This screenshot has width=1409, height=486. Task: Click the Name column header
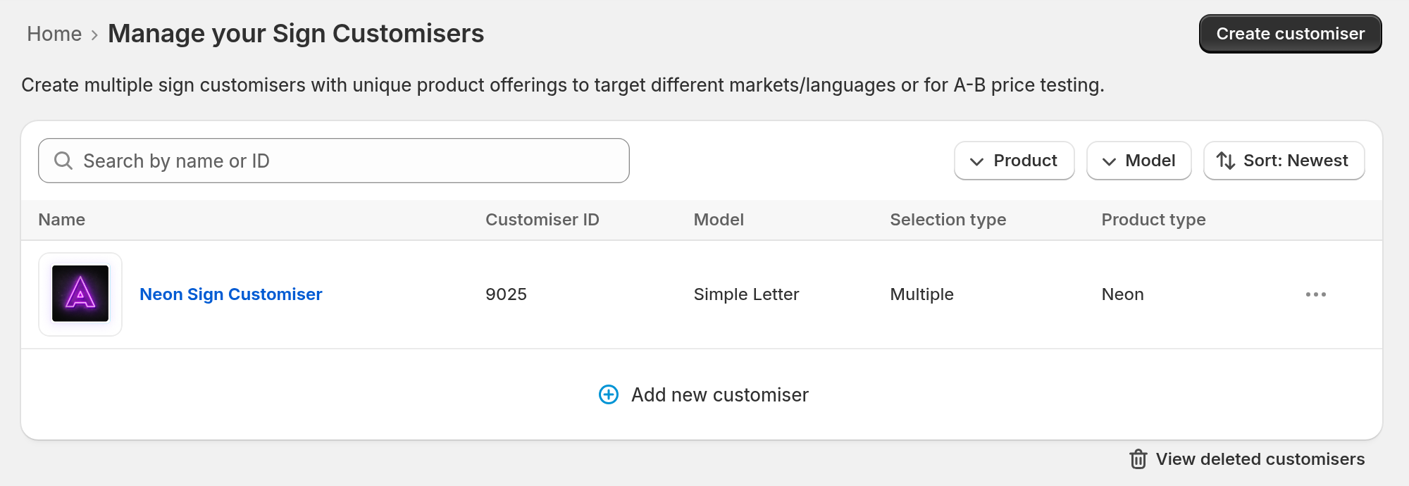point(62,220)
